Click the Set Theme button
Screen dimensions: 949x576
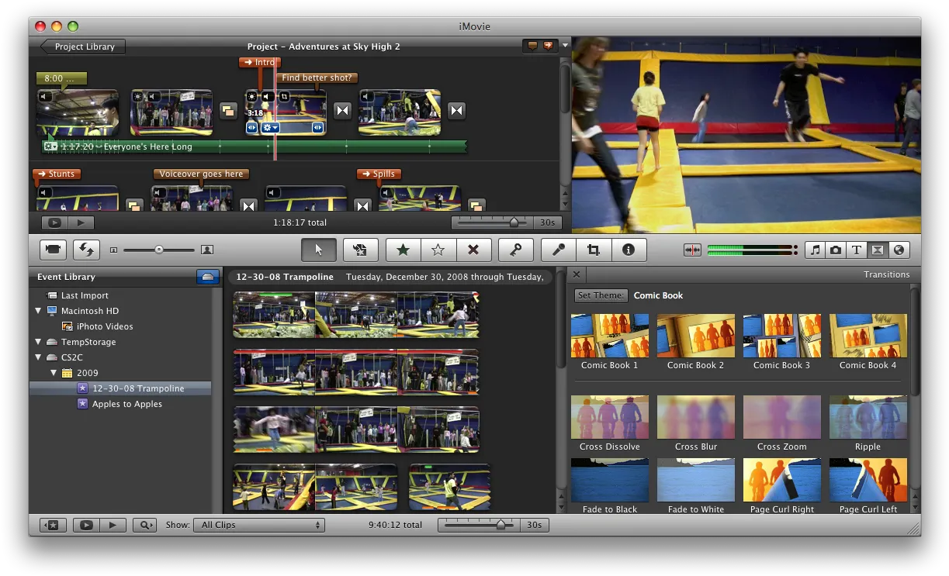tap(600, 295)
